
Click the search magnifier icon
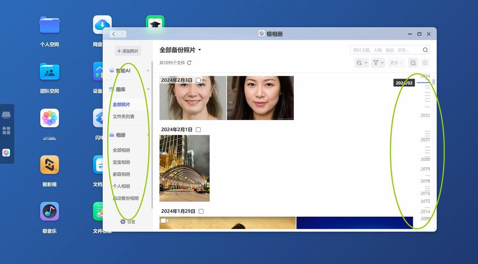425,50
